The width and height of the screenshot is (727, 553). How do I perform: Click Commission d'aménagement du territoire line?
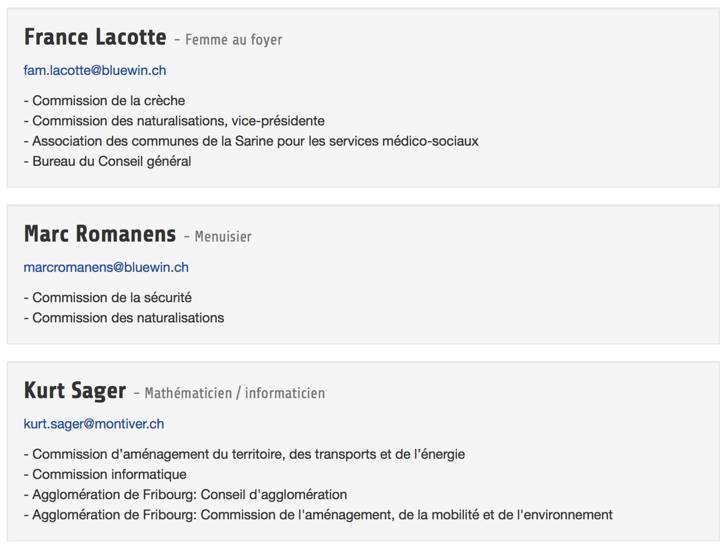244,454
